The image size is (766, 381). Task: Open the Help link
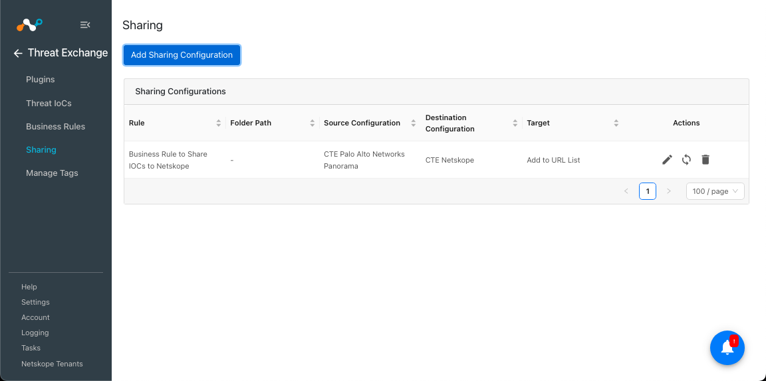29,287
